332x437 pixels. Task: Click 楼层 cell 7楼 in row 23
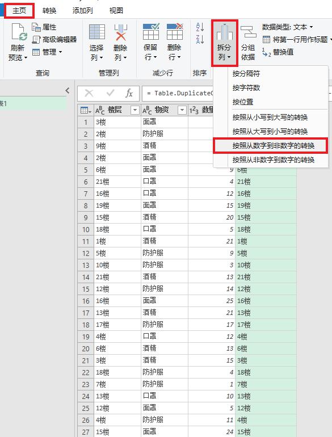117,385
